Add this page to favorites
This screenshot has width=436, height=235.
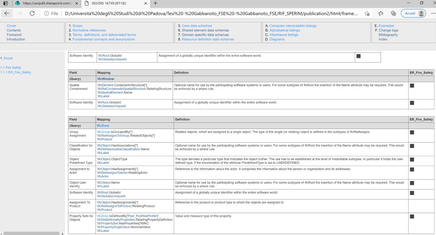click(x=367, y=14)
